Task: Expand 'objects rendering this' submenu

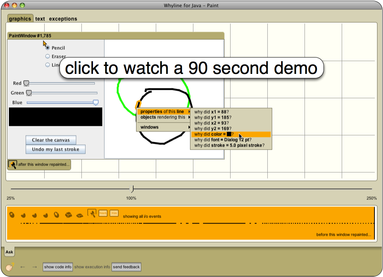Action: [x=164, y=117]
